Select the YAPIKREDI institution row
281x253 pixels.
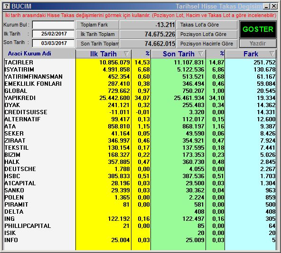click(140, 98)
